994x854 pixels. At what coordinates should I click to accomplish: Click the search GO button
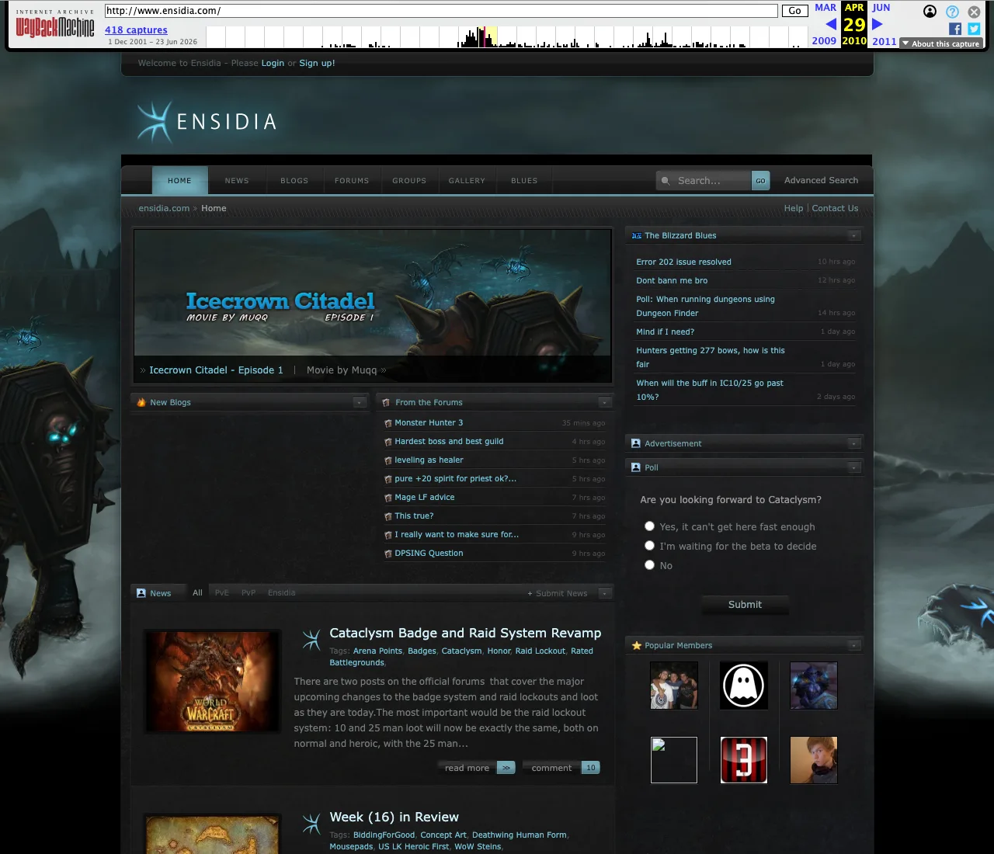pos(761,181)
